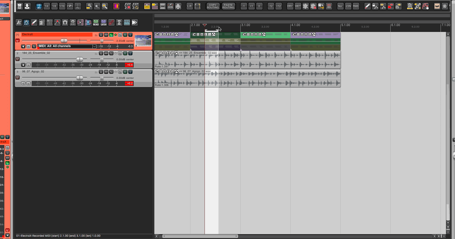Image resolution: width=455 pixels, height=239 pixels.
Task: Mute the 184_25_Ensemble_02 track
Action: (125, 53)
